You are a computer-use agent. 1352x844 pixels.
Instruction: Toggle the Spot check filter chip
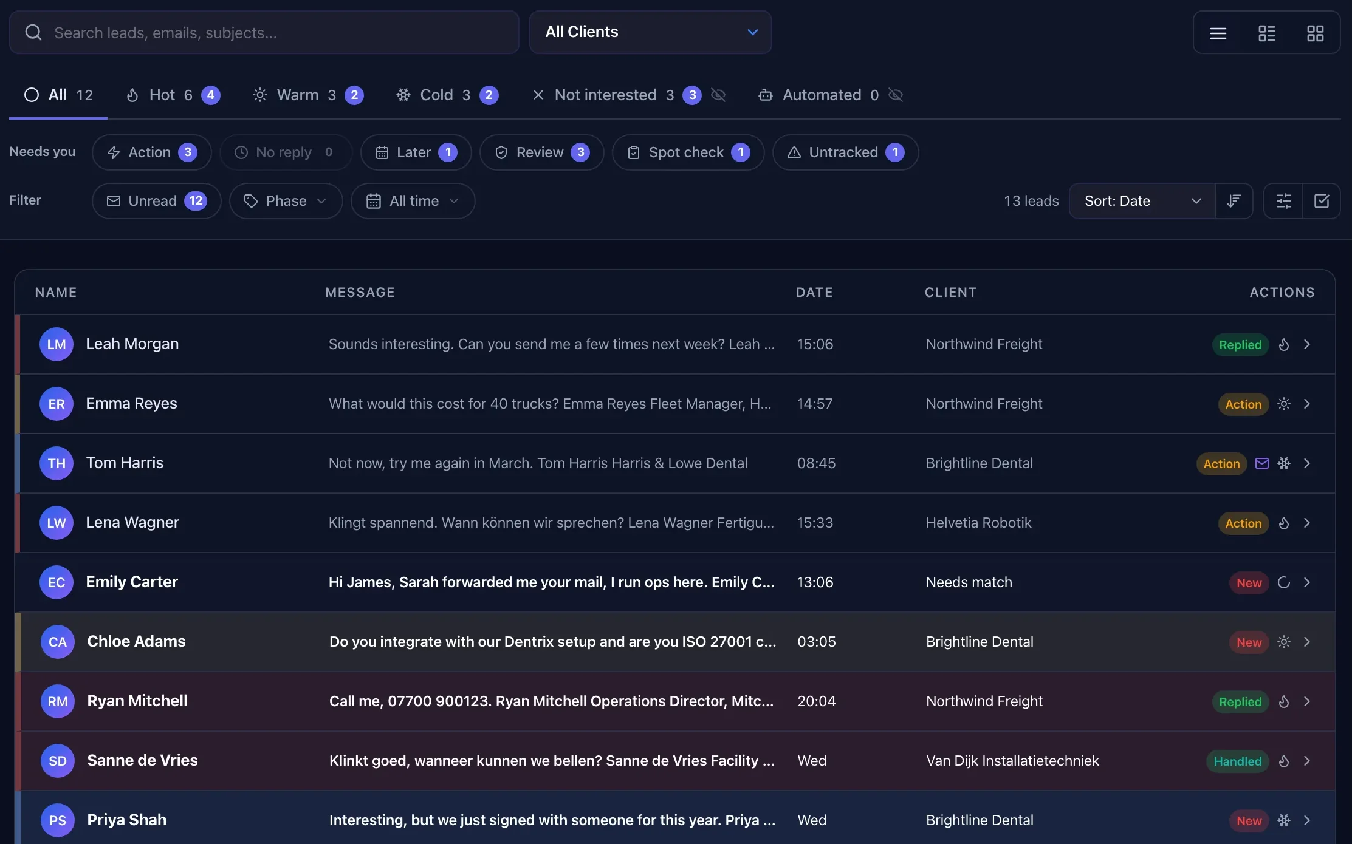688,152
